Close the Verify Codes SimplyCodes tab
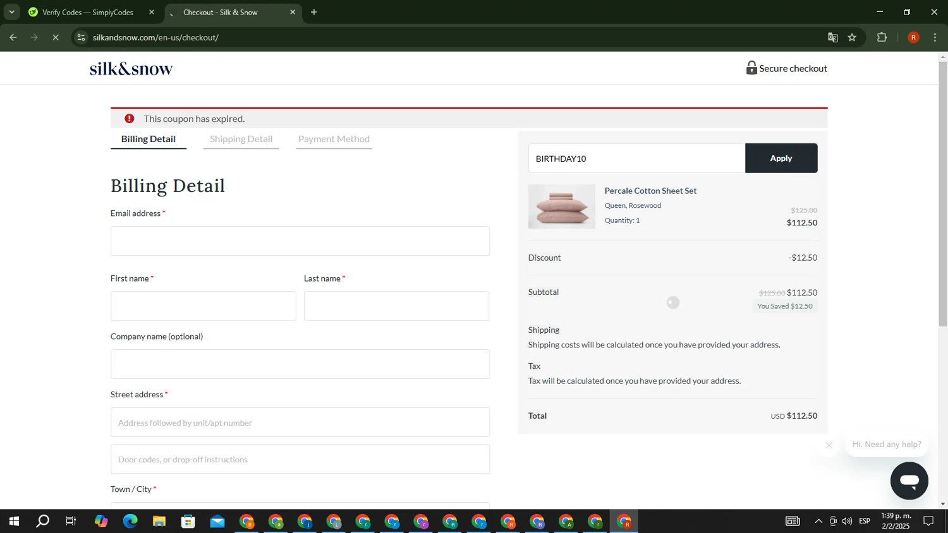 (x=152, y=12)
